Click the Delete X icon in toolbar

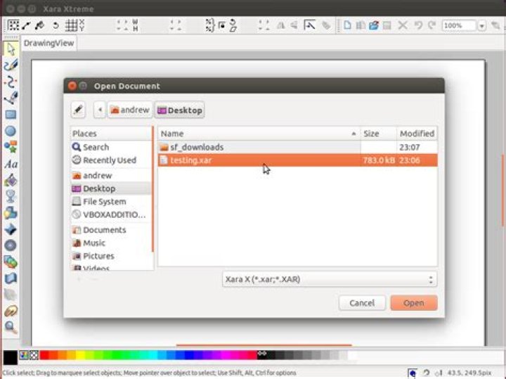[x=403, y=25]
